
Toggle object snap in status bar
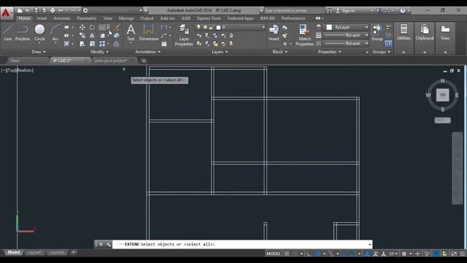tap(353, 254)
